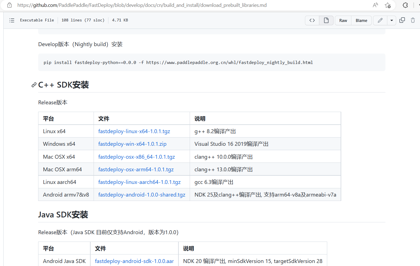Image resolution: width=420 pixels, height=266 pixels.
Task: Activate Read Aloud in the browser toolbar
Action: tap(375, 5)
